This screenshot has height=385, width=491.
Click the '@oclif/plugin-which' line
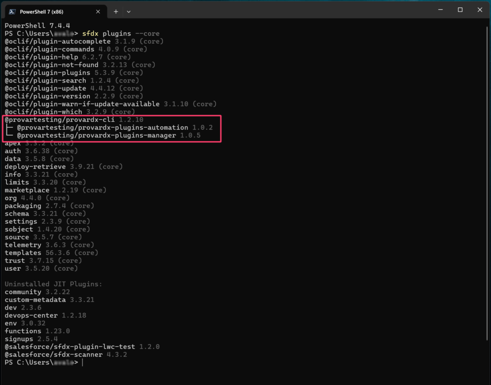point(70,112)
